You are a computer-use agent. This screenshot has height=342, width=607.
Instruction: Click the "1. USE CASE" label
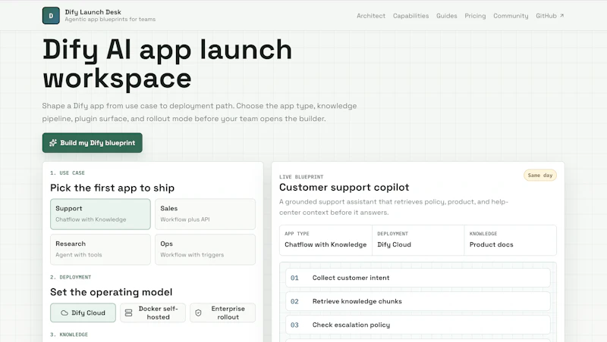click(68, 173)
